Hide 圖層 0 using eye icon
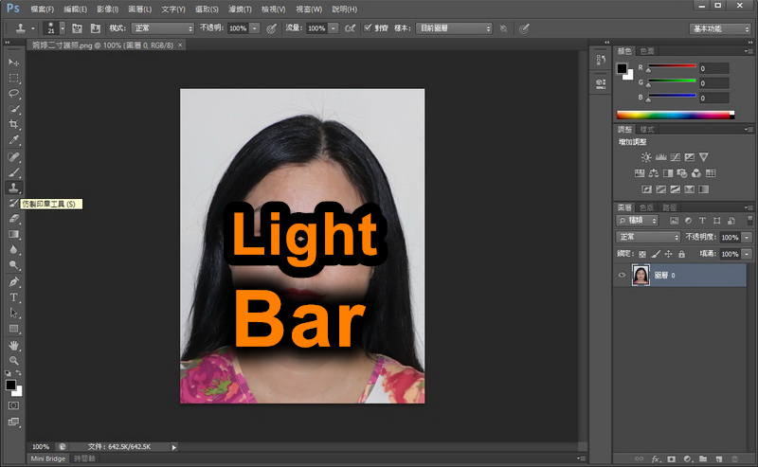758x467 pixels. coord(623,276)
